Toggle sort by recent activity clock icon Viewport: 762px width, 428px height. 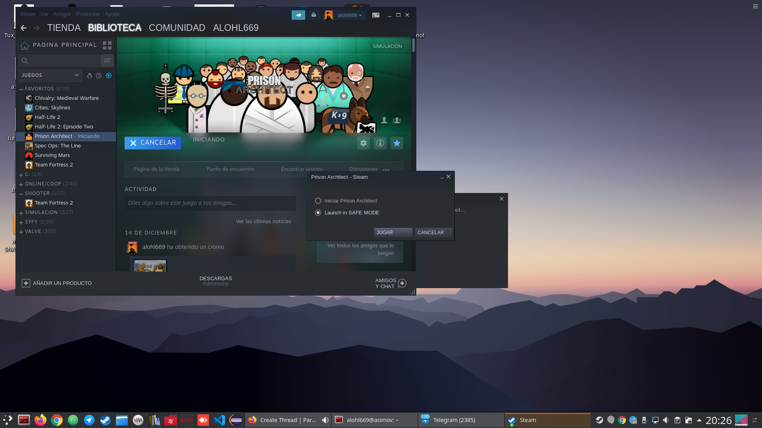click(x=98, y=75)
